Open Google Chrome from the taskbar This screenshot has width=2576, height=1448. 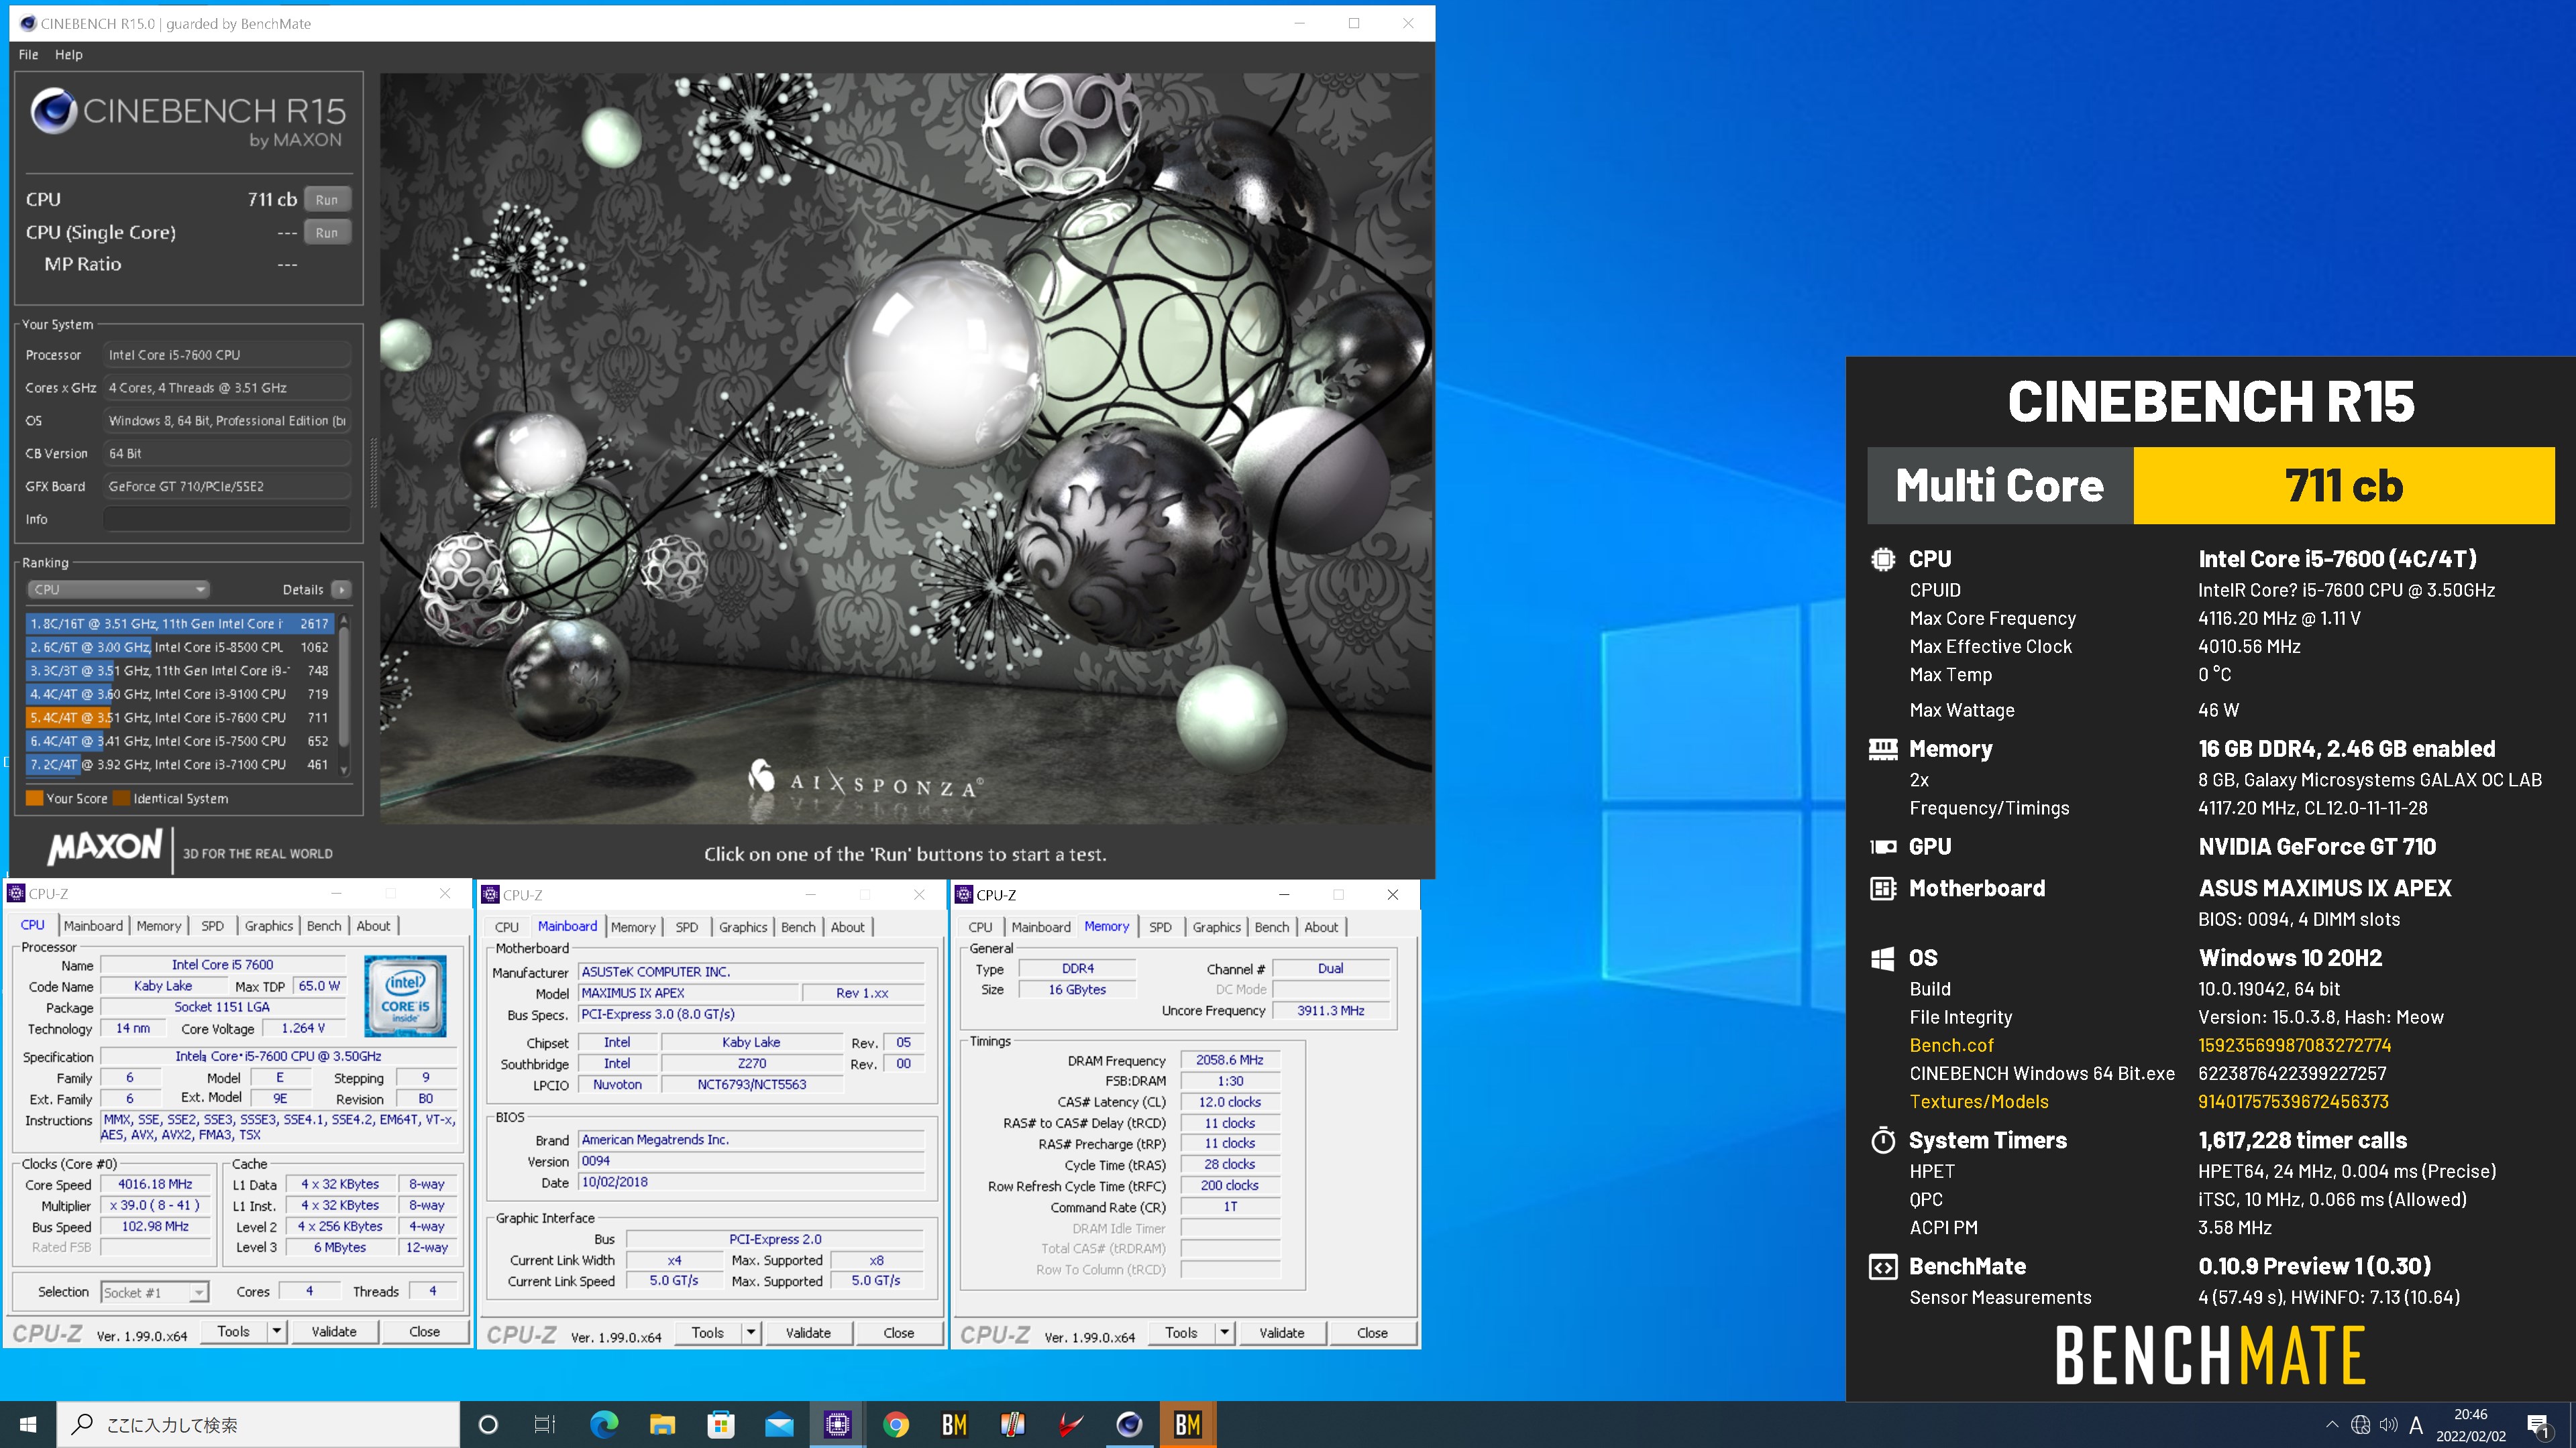[896, 1424]
